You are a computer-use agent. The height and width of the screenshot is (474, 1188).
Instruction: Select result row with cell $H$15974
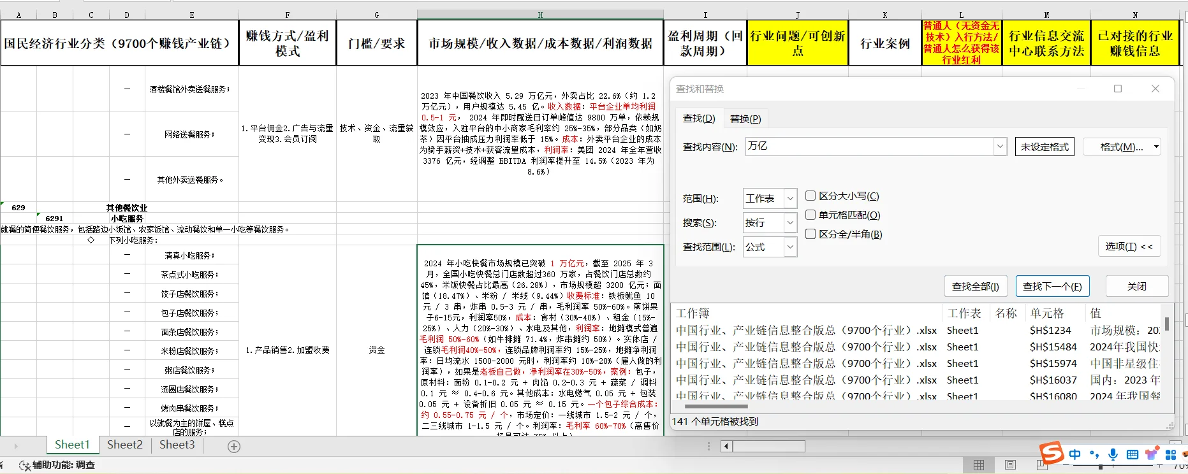(918, 363)
